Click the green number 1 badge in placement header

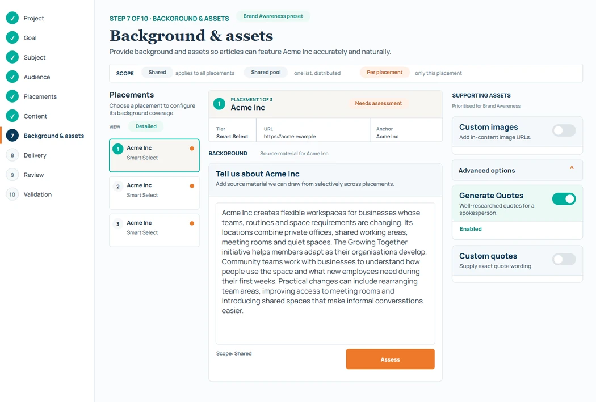(x=219, y=104)
